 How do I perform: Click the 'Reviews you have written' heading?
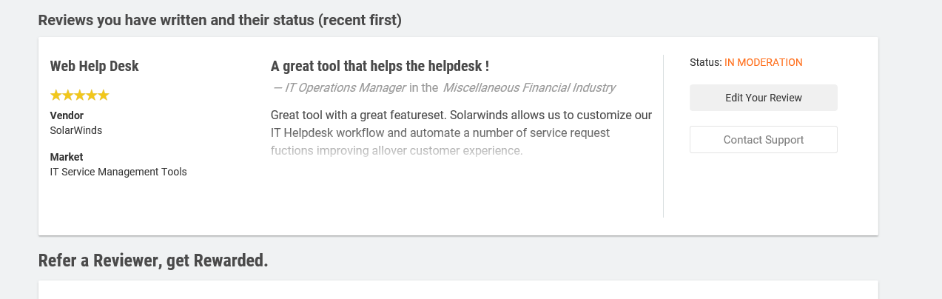(220, 20)
